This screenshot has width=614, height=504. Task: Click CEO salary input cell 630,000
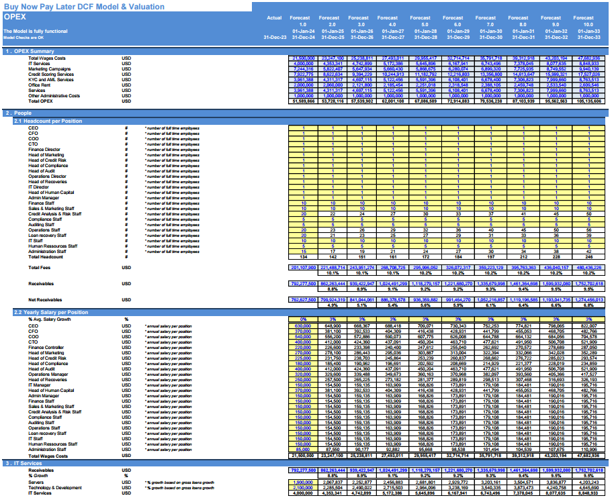pyautogui.click(x=304, y=326)
